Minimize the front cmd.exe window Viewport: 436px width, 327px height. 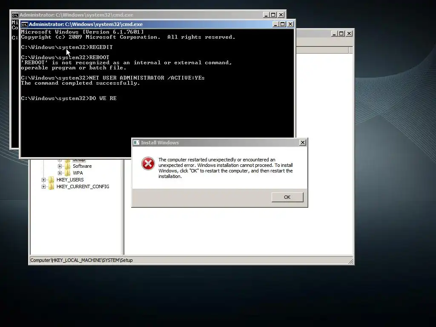click(275, 24)
